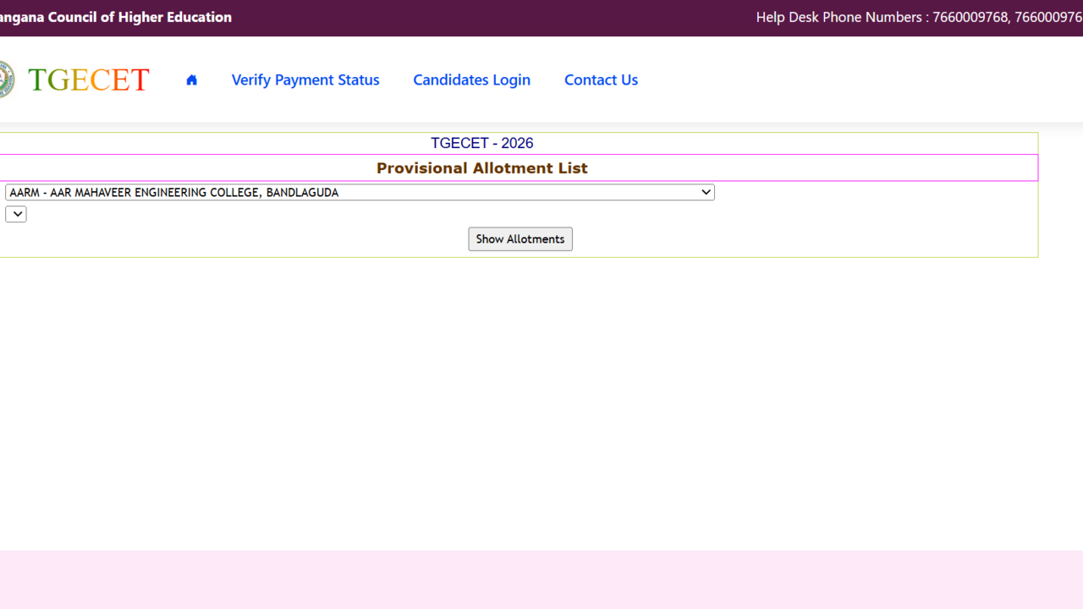
Task: Open Candidates Login page
Action: [471, 80]
